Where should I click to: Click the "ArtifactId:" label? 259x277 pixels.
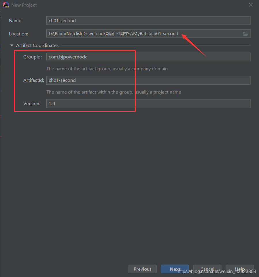(33, 80)
